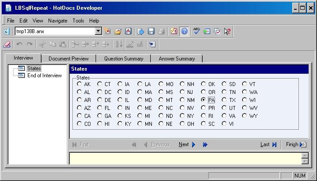Image resolution: width=317 pixels, height=181 pixels.
Task: Select the IL state option
Action: [120, 100]
